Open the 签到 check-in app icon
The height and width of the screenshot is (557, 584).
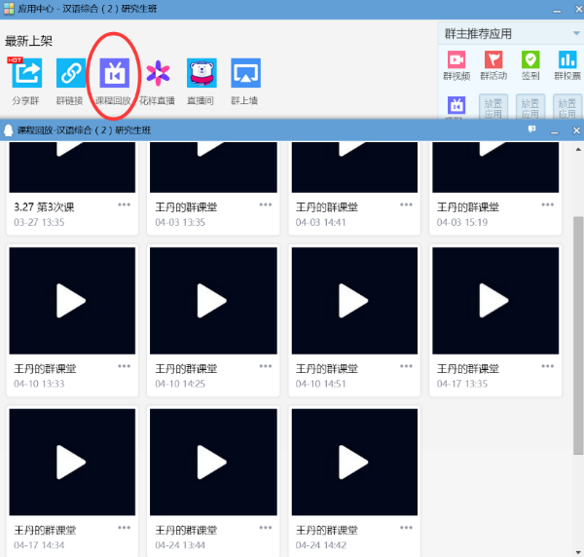point(529,62)
